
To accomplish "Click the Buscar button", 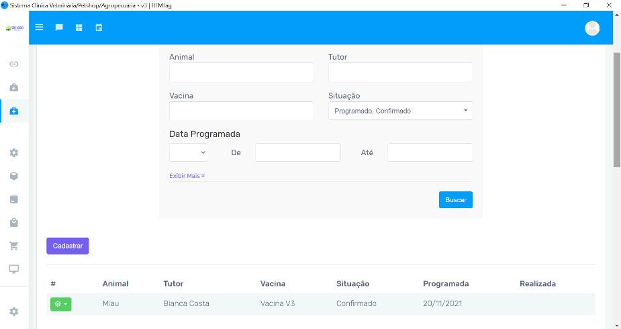I will pos(455,200).
